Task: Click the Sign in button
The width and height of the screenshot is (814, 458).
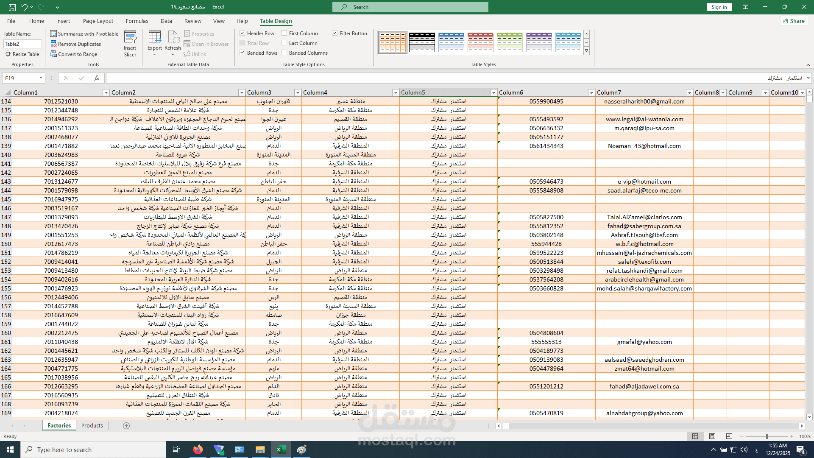Action: (x=719, y=7)
